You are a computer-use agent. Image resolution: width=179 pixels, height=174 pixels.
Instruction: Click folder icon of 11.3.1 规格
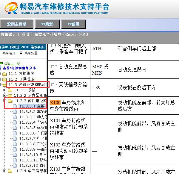tap(10, 90)
